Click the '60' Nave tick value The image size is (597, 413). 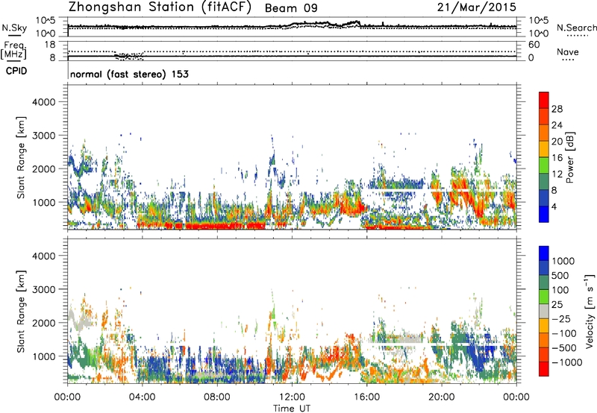pyautogui.click(x=534, y=45)
